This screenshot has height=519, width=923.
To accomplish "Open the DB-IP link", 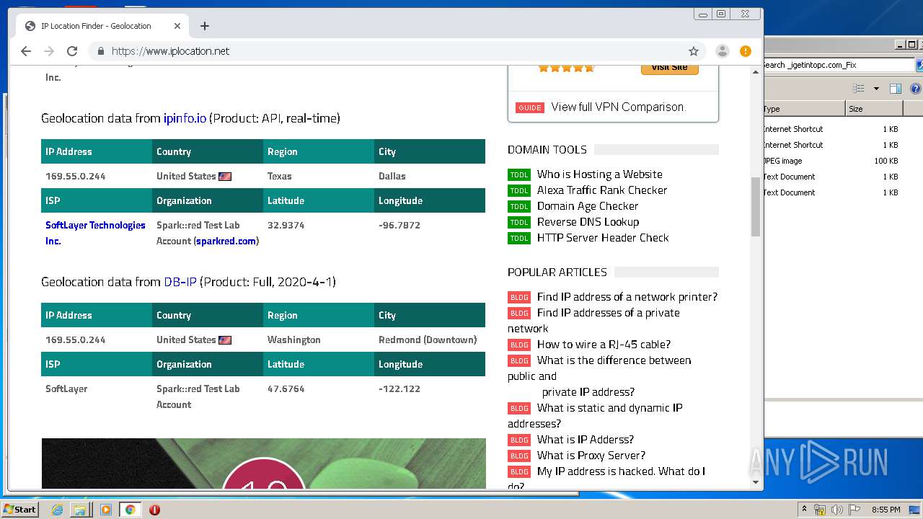I will tap(180, 282).
